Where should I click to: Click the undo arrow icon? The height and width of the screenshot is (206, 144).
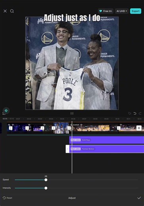coord(135,113)
